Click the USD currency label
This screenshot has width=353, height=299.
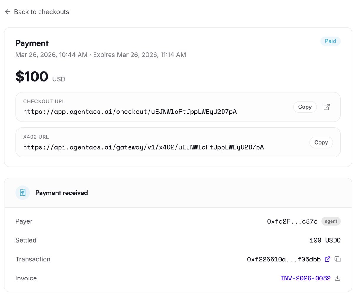pos(59,79)
